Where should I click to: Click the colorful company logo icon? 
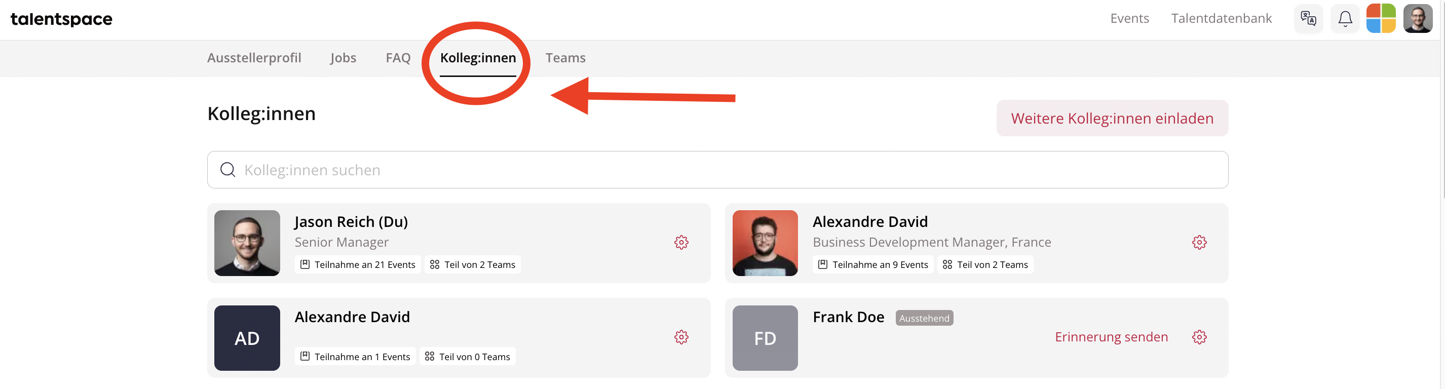click(1381, 19)
